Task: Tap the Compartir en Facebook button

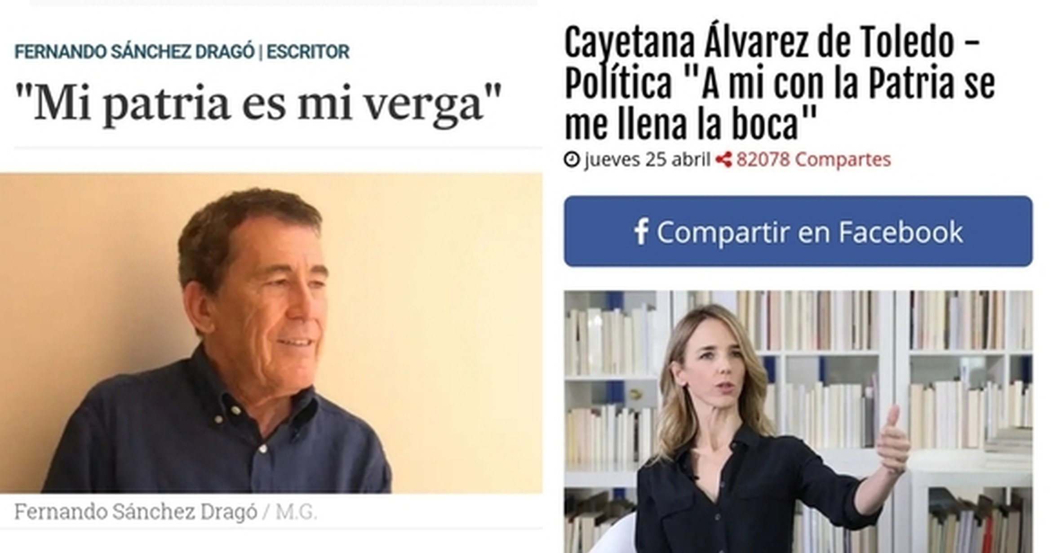Action: point(798,231)
